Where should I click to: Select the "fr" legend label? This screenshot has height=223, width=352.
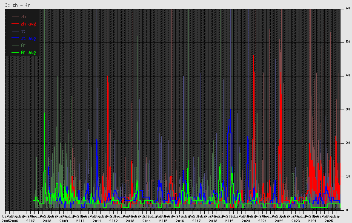[x=23, y=45]
